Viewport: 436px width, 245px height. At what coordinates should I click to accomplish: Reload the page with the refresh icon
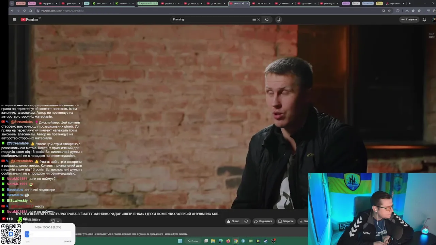[25, 11]
